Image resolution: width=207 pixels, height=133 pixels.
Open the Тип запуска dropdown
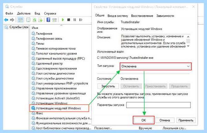156,66
